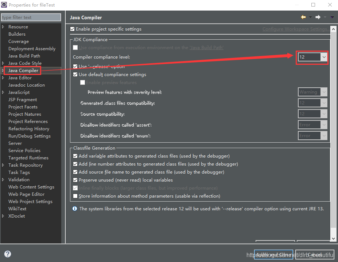This screenshot has width=338, height=262.
Task: Select WikiText in the tree
Action: 17,209
